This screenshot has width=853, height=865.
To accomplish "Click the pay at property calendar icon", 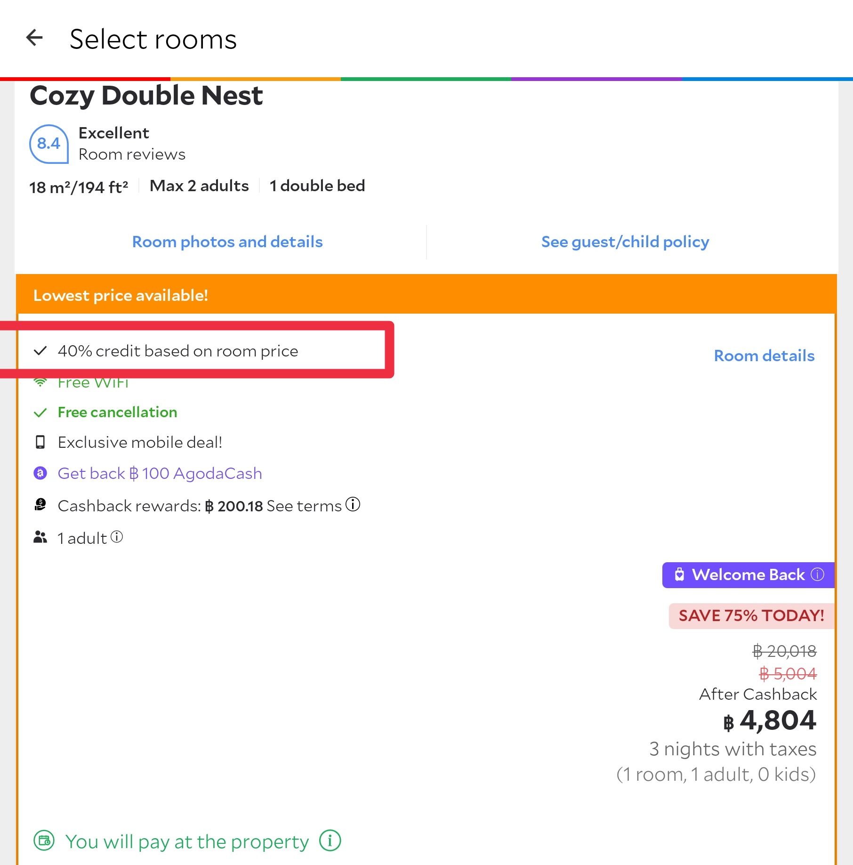I will (44, 841).
